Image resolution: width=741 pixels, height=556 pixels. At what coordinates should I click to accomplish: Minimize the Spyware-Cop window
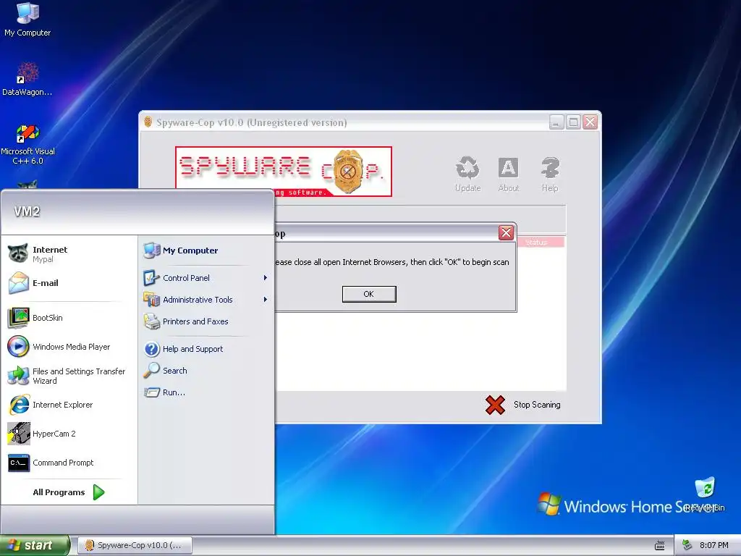(x=556, y=122)
